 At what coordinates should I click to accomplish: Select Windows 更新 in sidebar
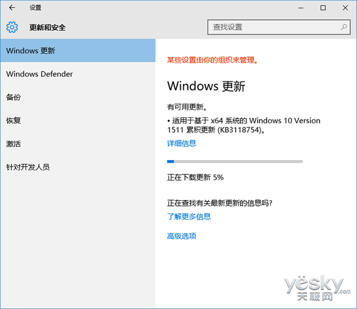77,51
